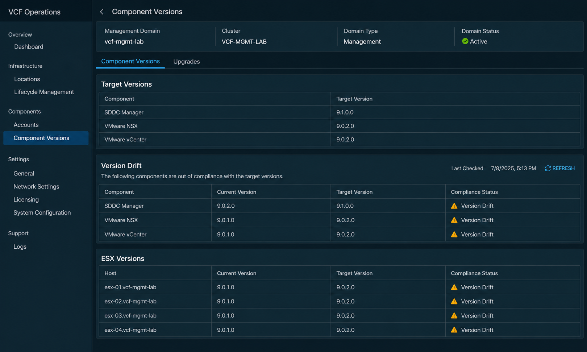The height and width of the screenshot is (352, 587).
Task: Click warning icon for esx-04.vcf-mgmt-lab
Action: coord(454,330)
